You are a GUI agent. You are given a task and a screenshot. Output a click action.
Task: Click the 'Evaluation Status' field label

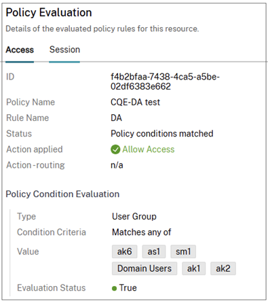pos(52,288)
